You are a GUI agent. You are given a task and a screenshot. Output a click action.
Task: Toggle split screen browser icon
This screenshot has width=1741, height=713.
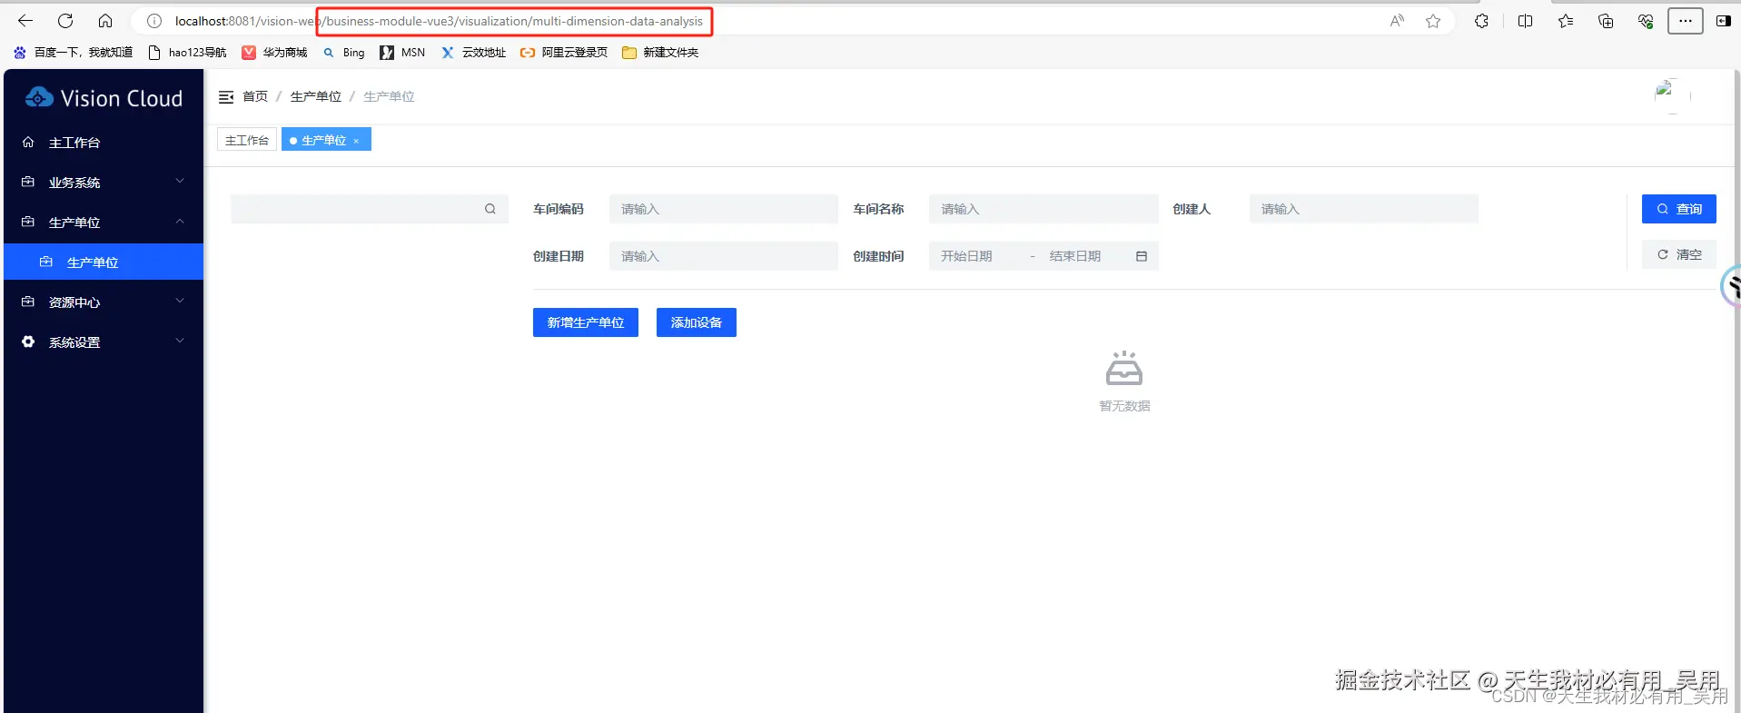[x=1525, y=21]
